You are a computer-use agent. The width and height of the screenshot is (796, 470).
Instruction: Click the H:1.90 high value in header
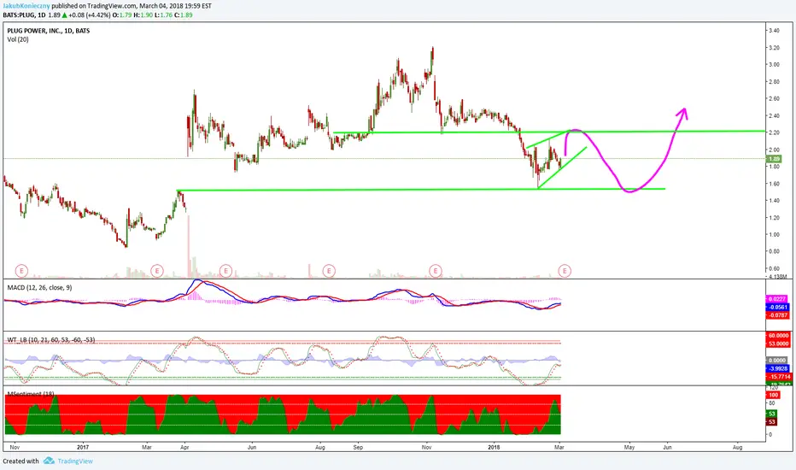tap(143, 15)
